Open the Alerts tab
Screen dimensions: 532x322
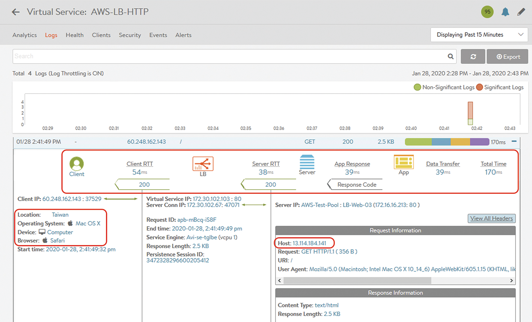tap(183, 35)
